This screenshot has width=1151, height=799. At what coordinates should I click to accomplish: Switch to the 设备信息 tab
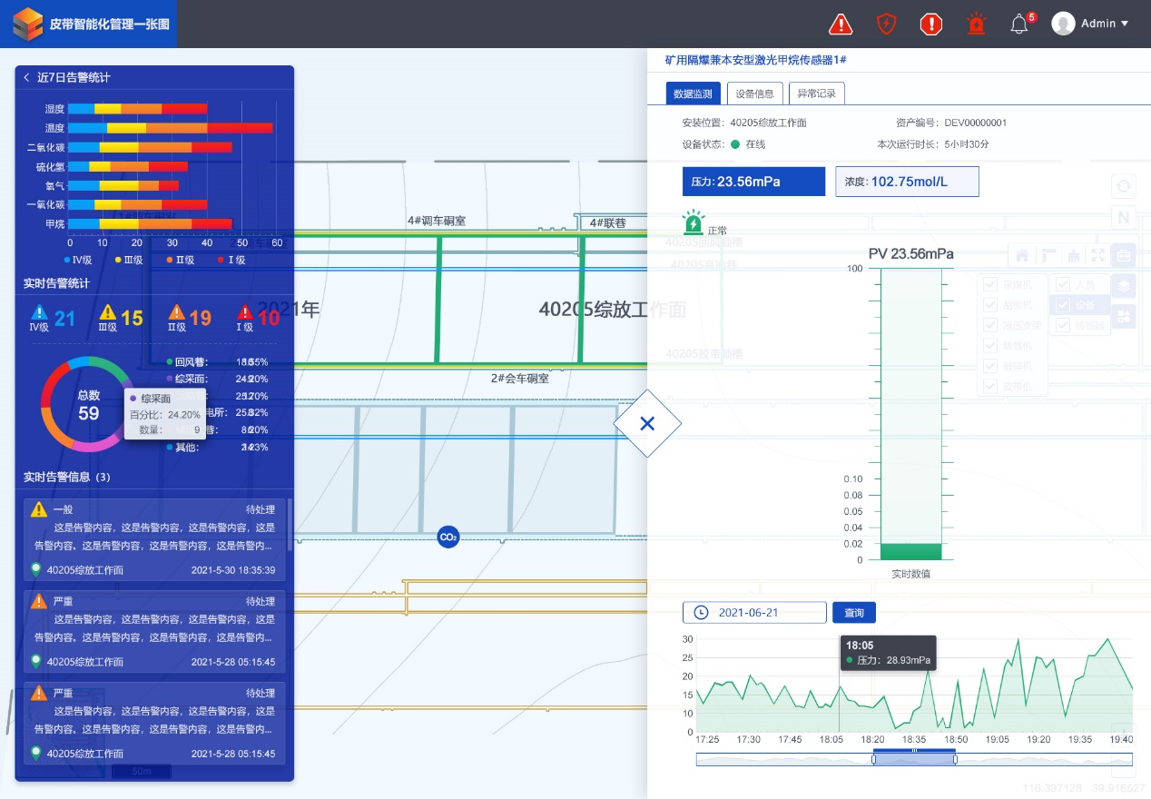point(754,94)
